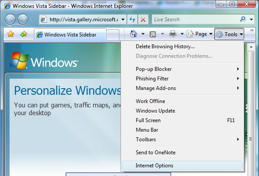Print the page with the printer icon
The width and height of the screenshot is (259, 176).
(x=173, y=34)
